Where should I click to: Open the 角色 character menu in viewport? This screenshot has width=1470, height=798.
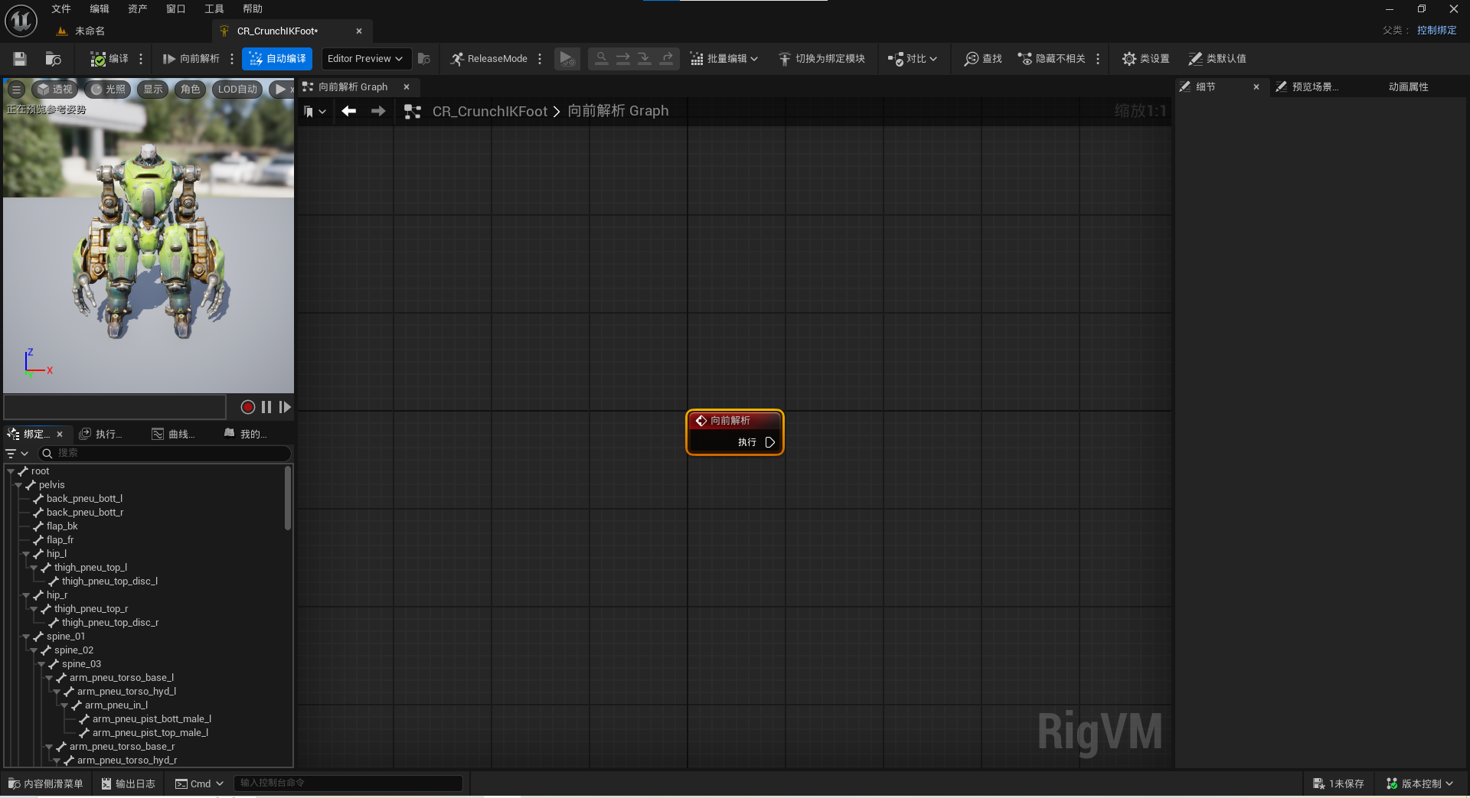tap(191, 90)
